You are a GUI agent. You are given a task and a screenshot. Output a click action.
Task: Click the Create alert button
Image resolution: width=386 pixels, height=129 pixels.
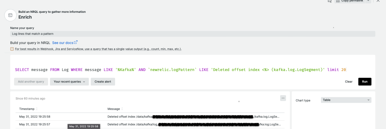point(103,82)
